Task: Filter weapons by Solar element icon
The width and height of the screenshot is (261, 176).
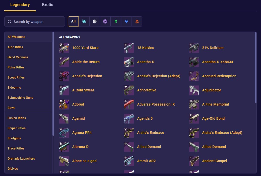Action: (x=137, y=21)
